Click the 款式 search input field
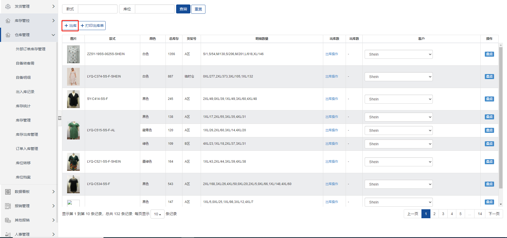The height and width of the screenshot is (238, 507). tap(97, 9)
